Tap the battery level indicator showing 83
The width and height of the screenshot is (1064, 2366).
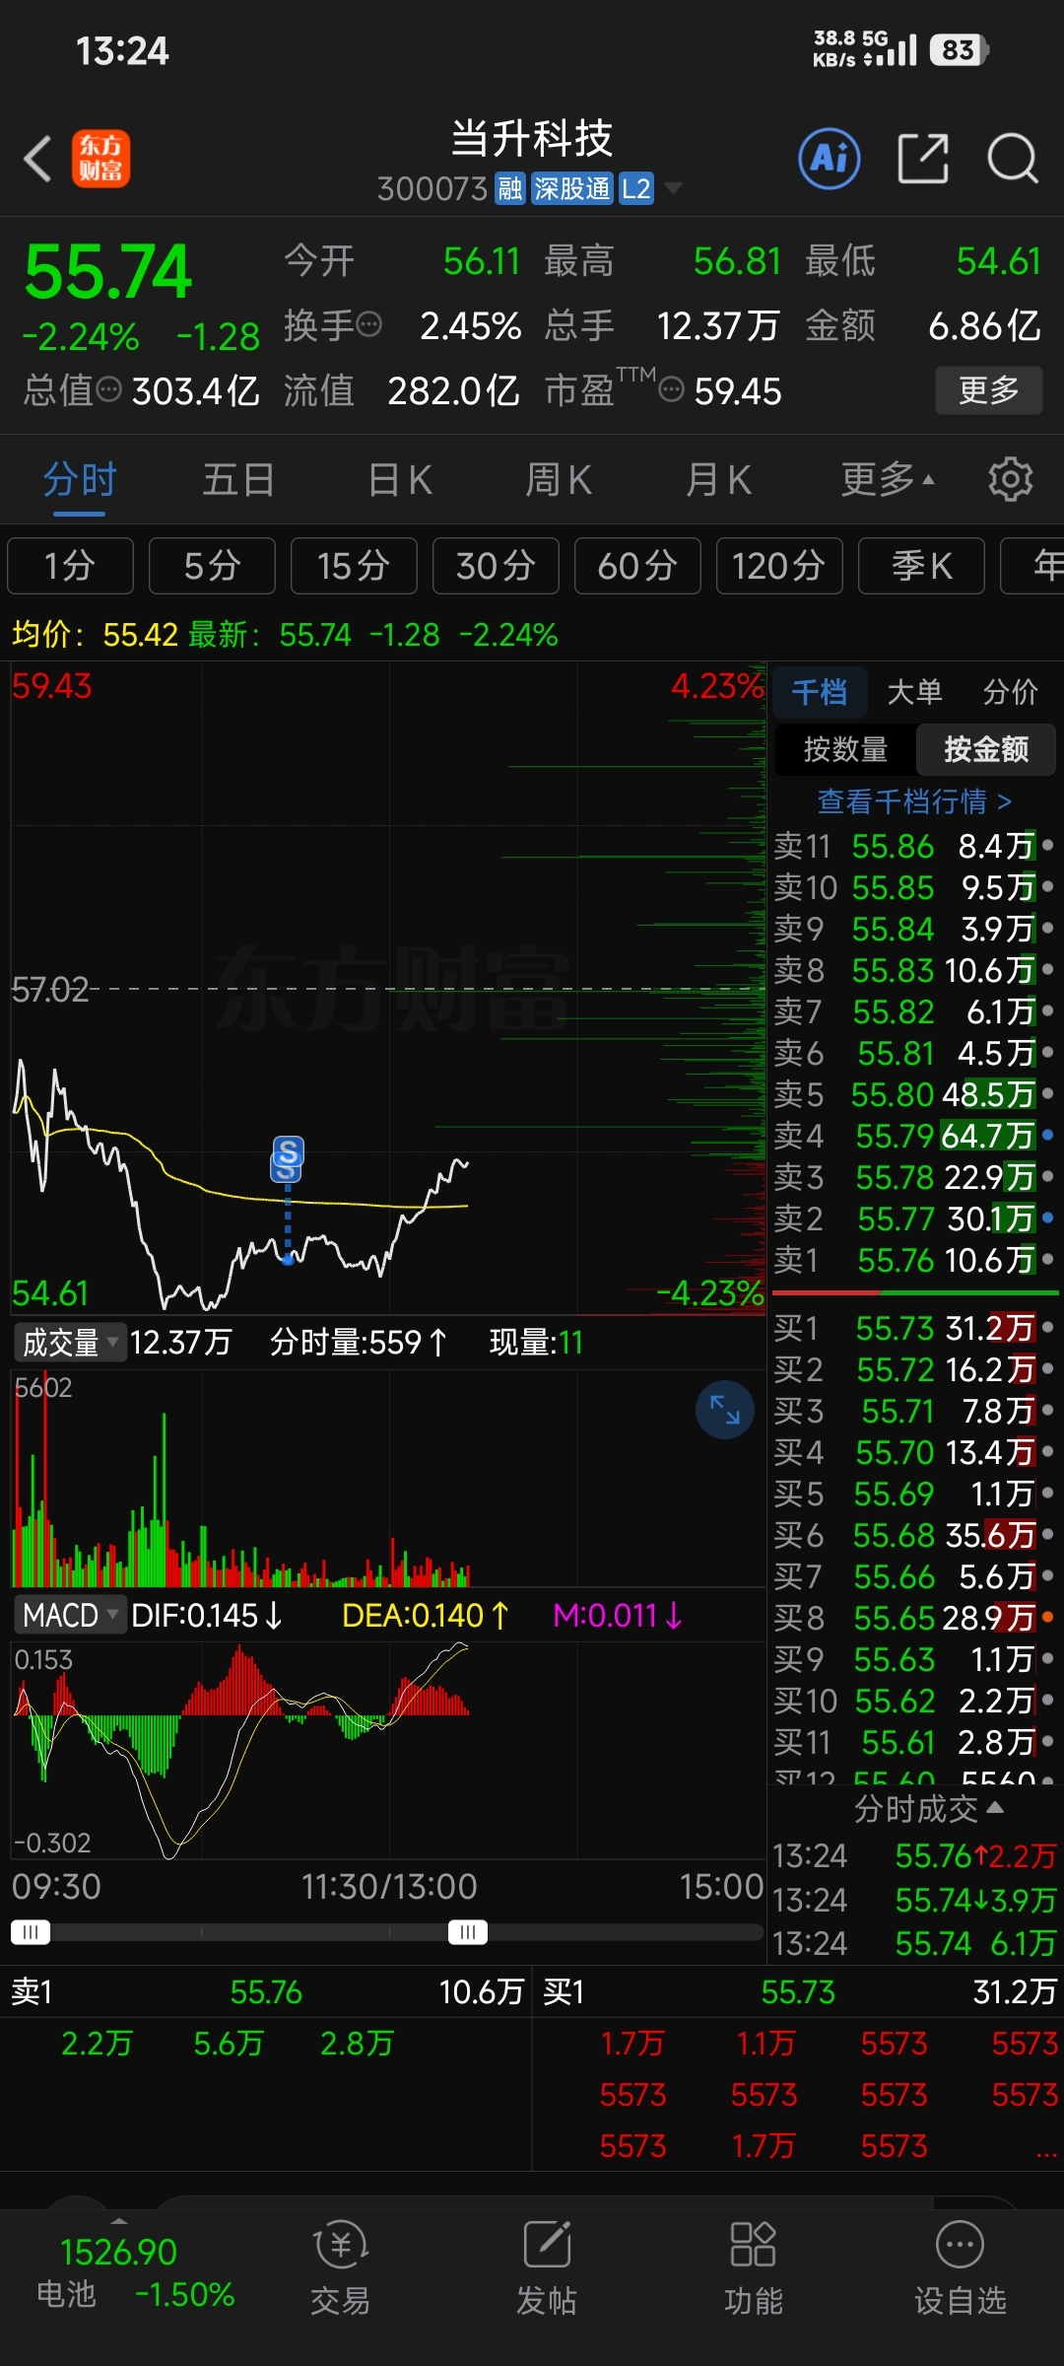click(959, 49)
